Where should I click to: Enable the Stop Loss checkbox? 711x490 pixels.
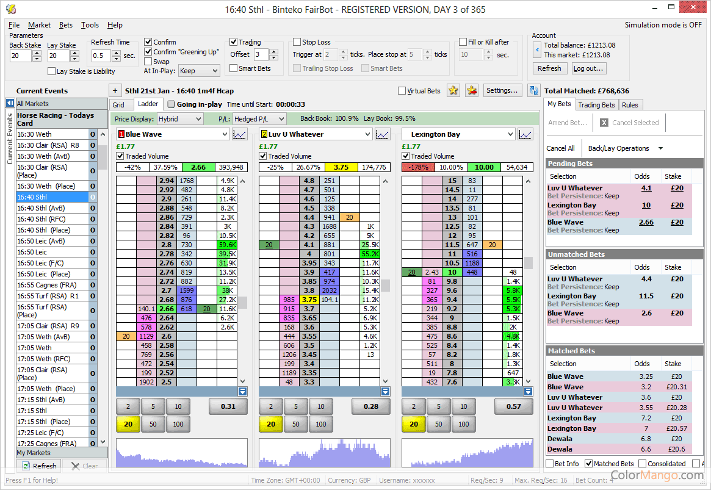tap(297, 42)
